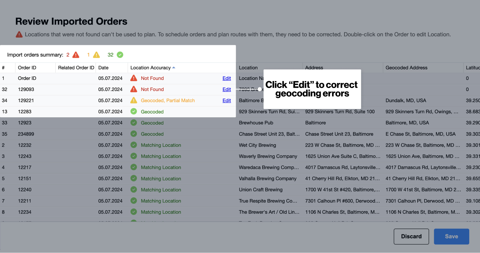
Task: Click the red alert icon beside page description
Action: pyautogui.click(x=19, y=34)
